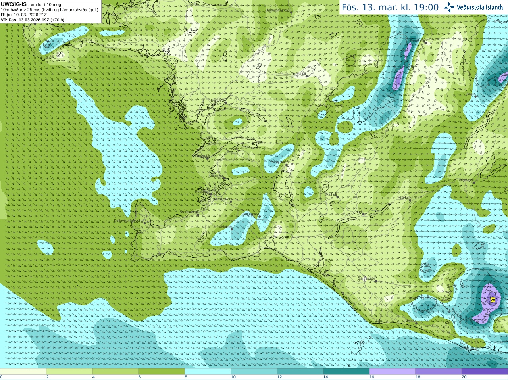The image size is (508, 380).
Task: Pick the 10–12 m/s legend color swatch
Action: click(254, 372)
